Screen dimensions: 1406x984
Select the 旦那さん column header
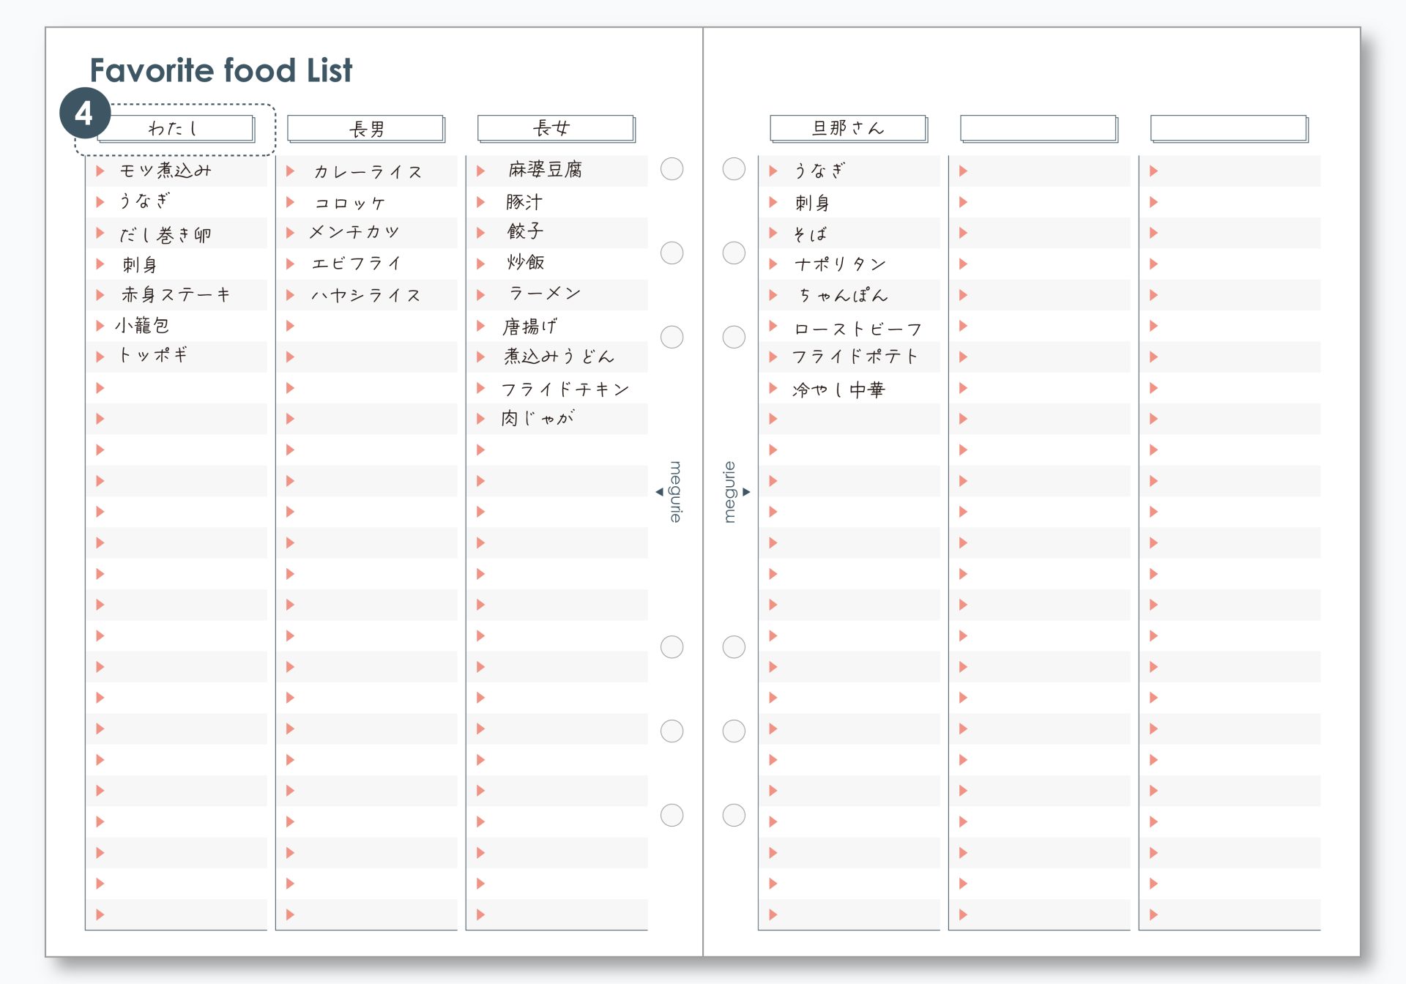[x=848, y=128]
